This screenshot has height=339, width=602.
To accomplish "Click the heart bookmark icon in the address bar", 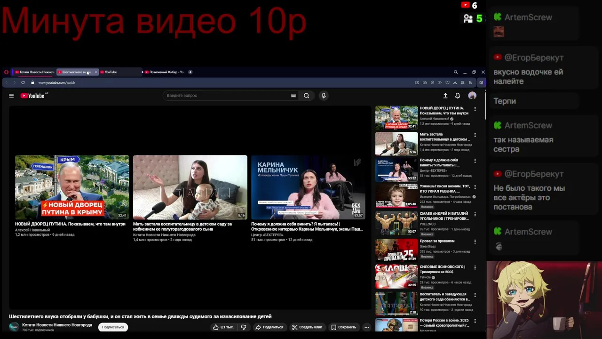I will click(x=447, y=82).
